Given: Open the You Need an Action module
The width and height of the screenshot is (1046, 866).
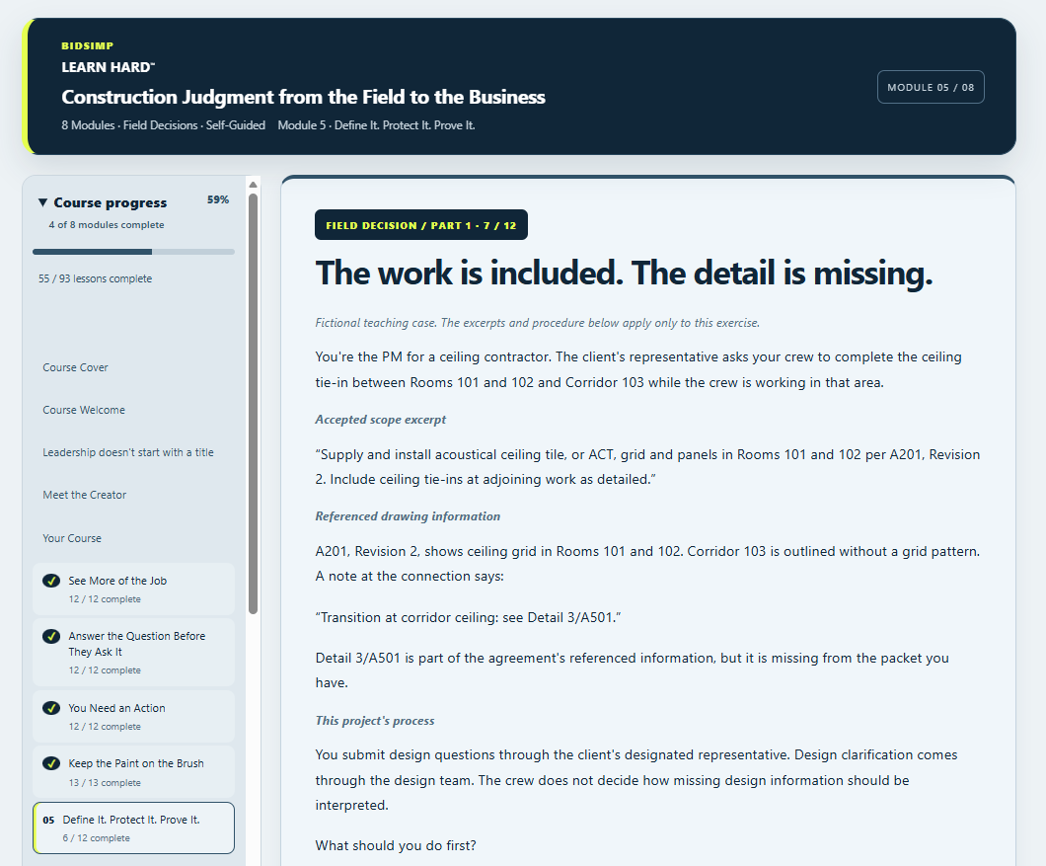Looking at the screenshot, I should pos(133,717).
